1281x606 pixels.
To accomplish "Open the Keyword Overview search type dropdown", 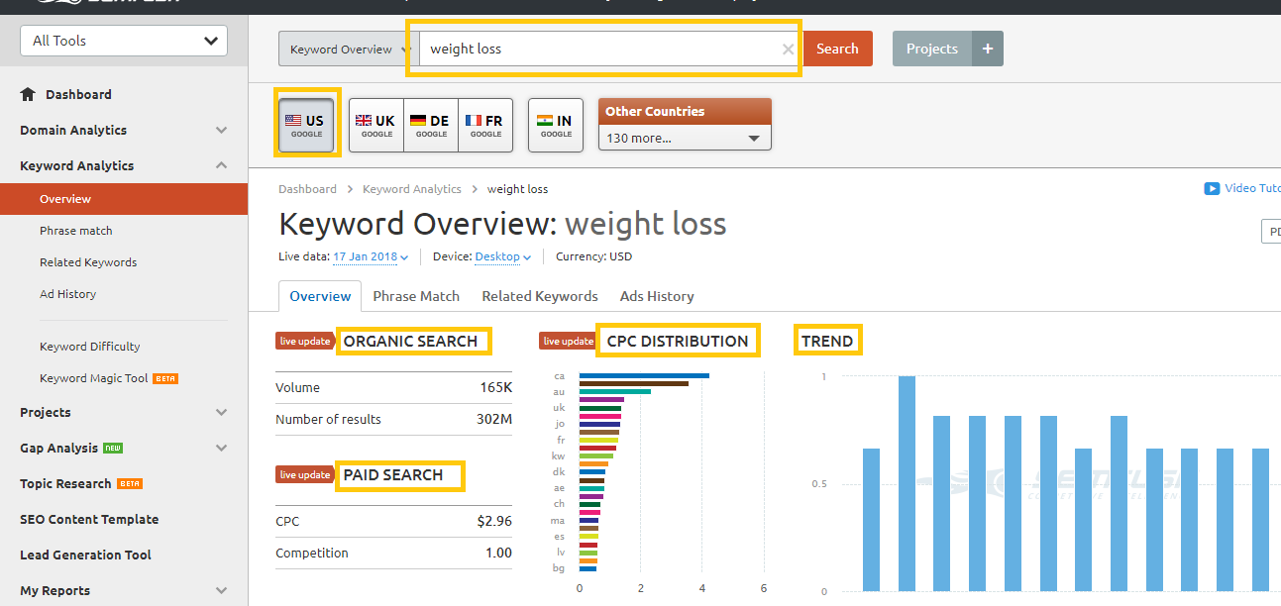I will 349,50.
